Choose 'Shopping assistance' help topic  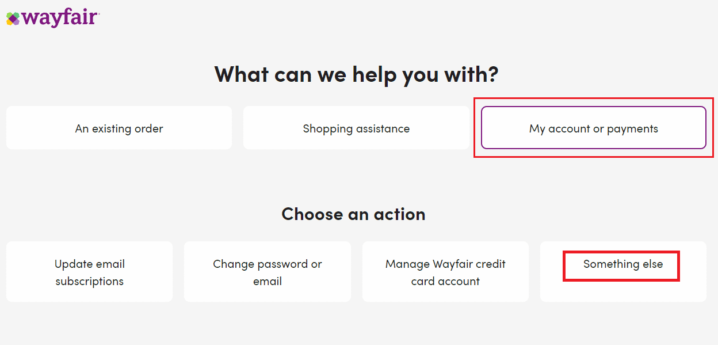(x=356, y=128)
